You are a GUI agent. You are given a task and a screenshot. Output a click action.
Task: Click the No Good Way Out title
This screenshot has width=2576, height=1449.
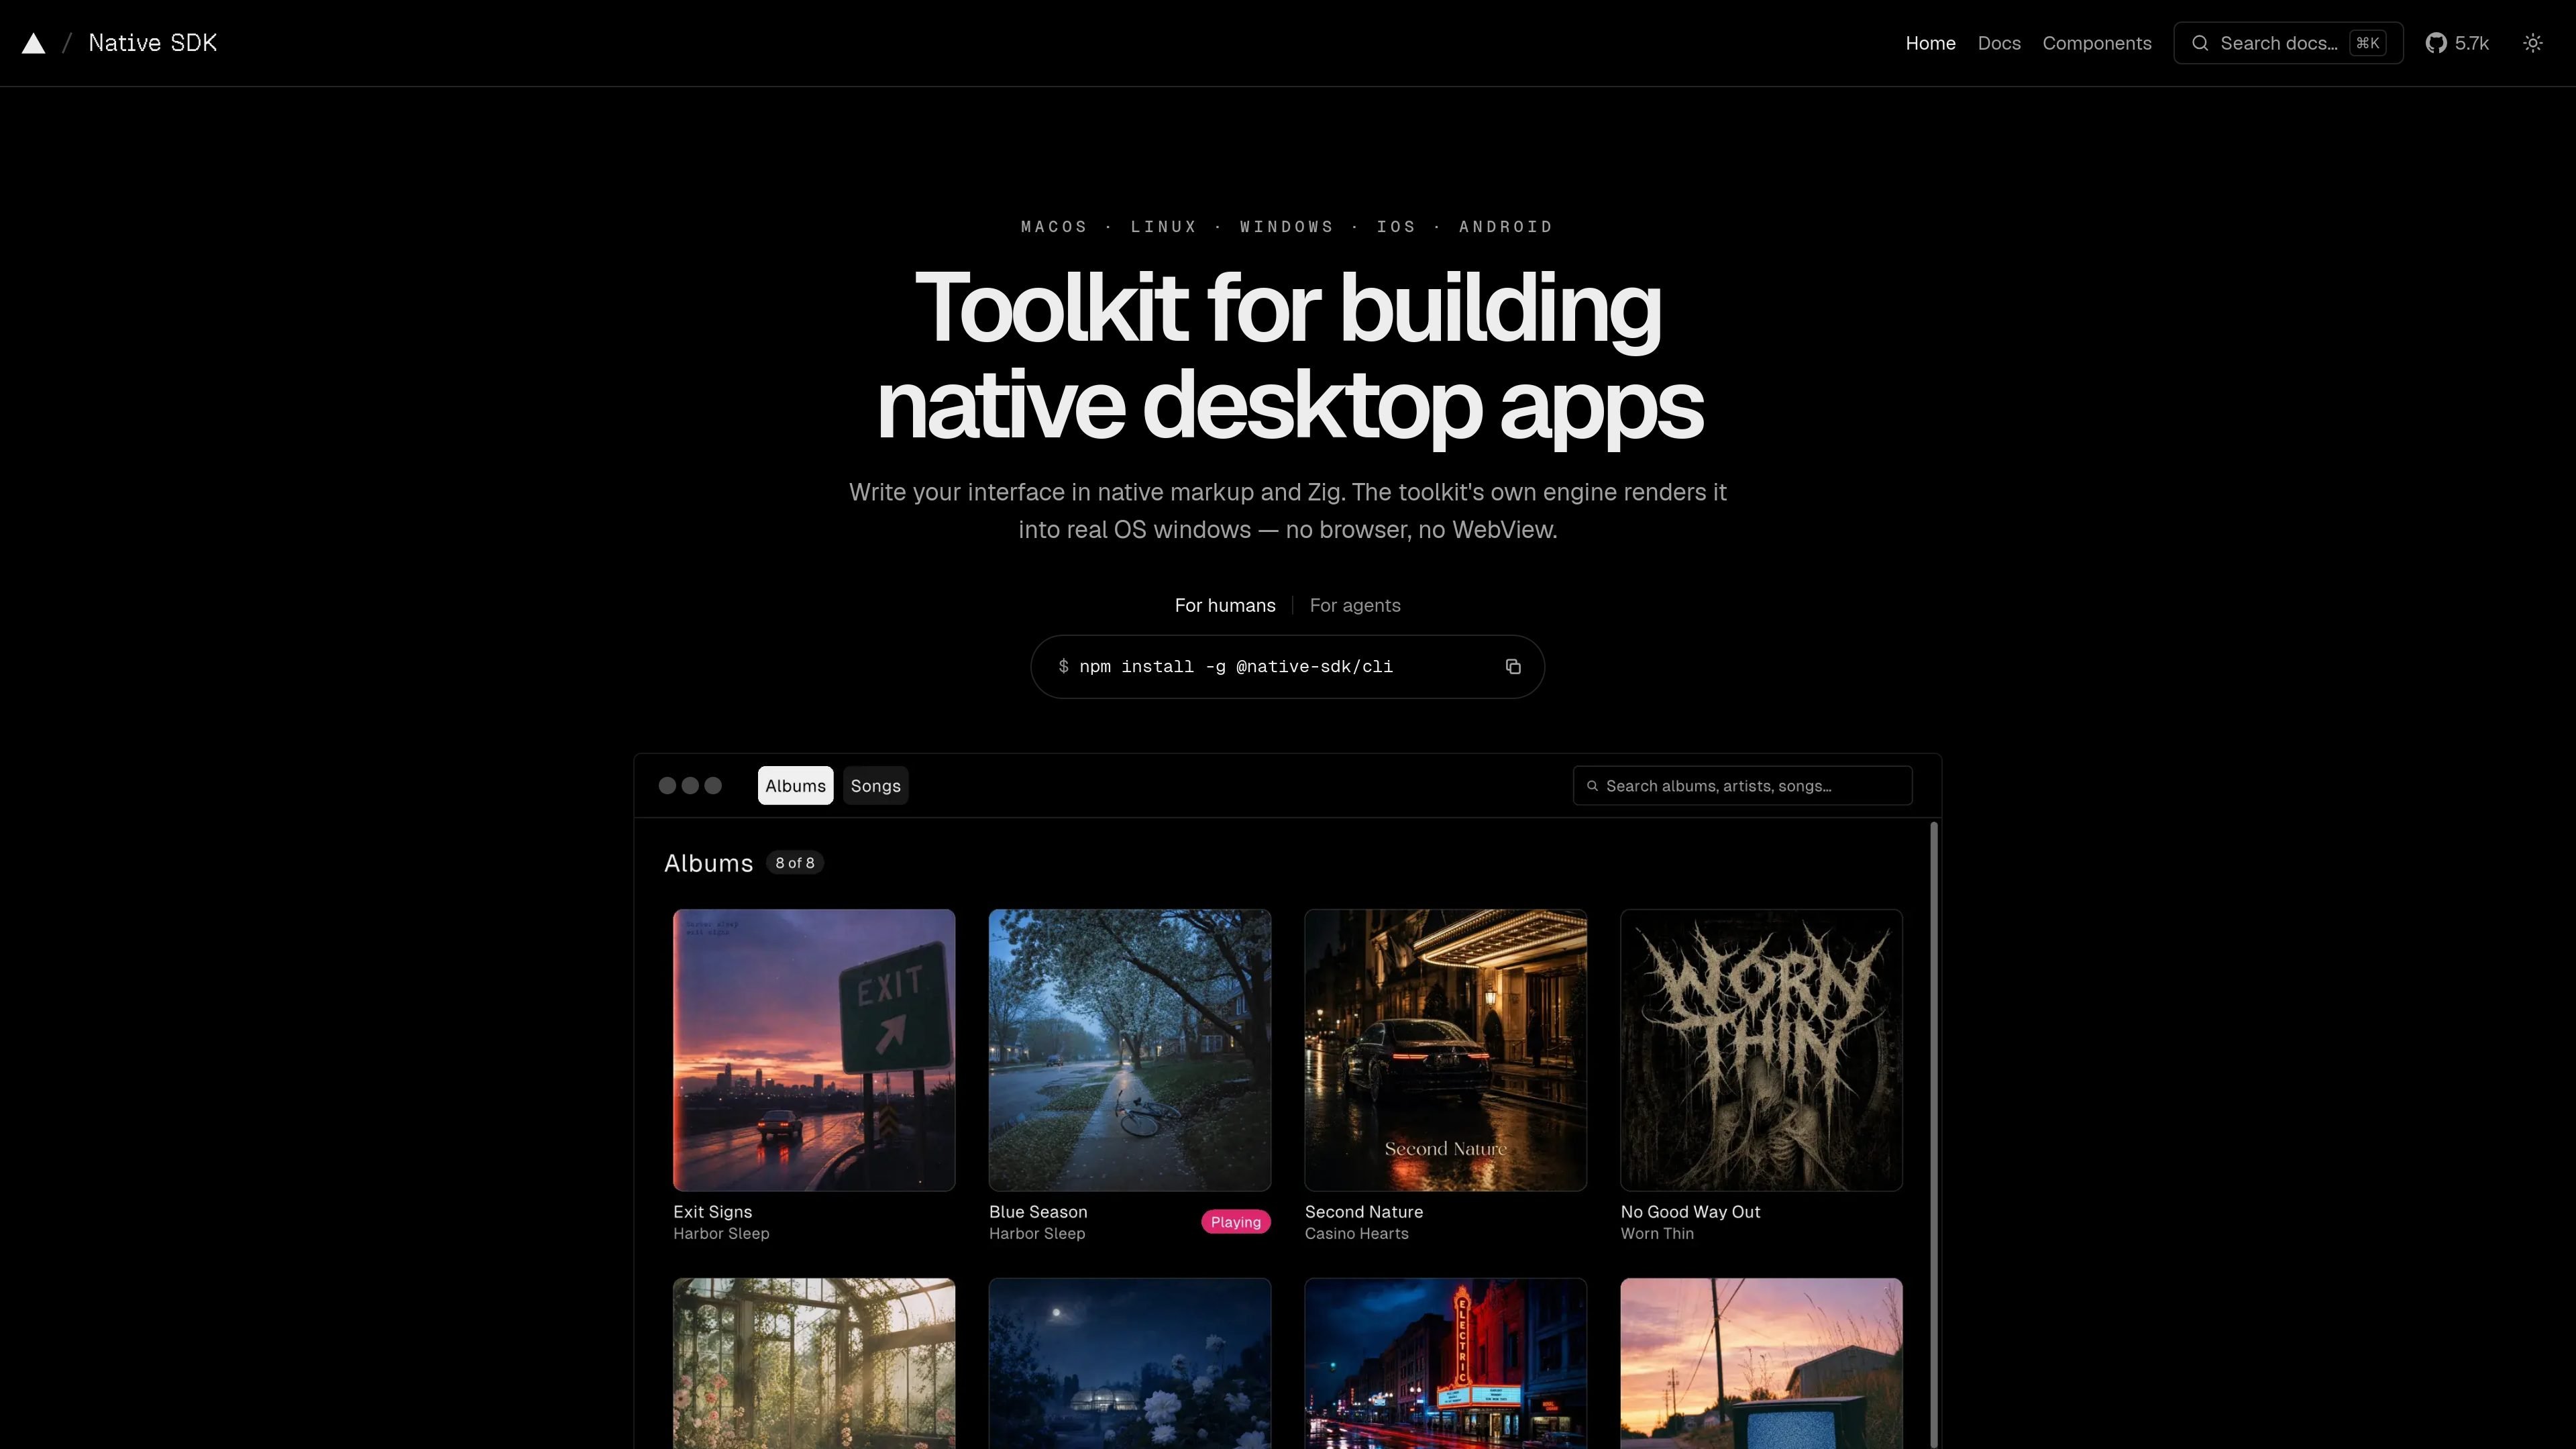[1690, 1211]
